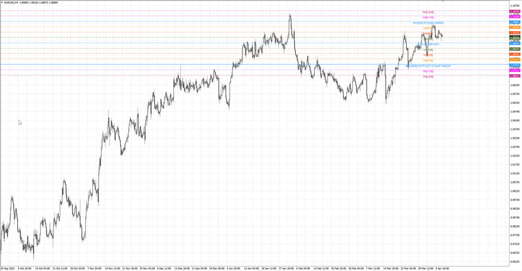Click the blue 1.07422 price tag

click(515, 65)
